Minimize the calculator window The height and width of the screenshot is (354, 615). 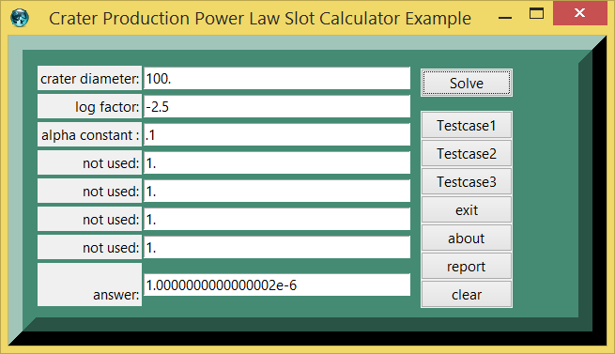[x=505, y=17]
